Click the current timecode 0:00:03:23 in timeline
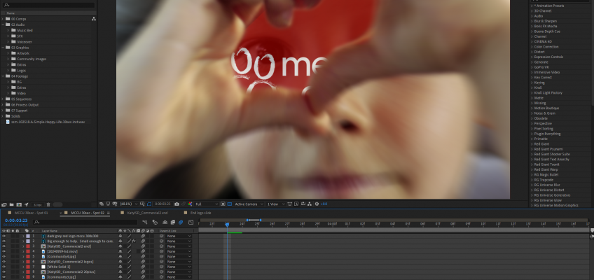Image resolution: width=594 pixels, height=280 pixels. point(16,220)
